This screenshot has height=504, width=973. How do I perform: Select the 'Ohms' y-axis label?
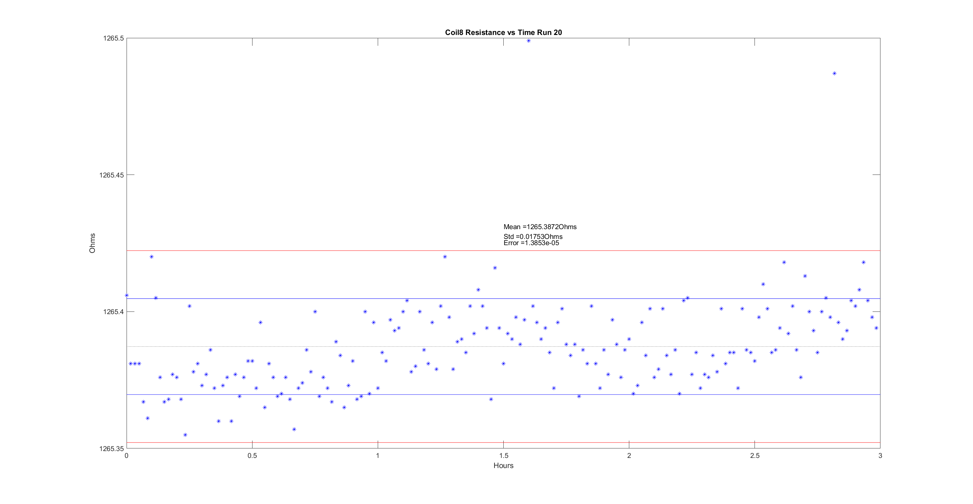92,243
